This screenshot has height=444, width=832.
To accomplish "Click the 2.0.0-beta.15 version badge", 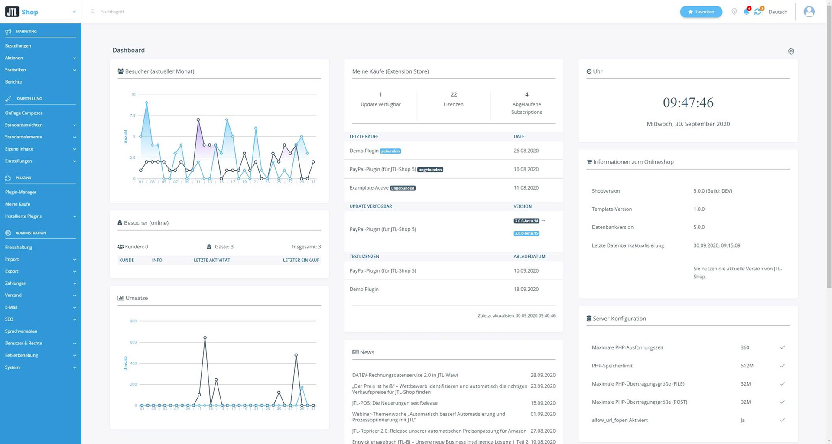I will 526,233.
